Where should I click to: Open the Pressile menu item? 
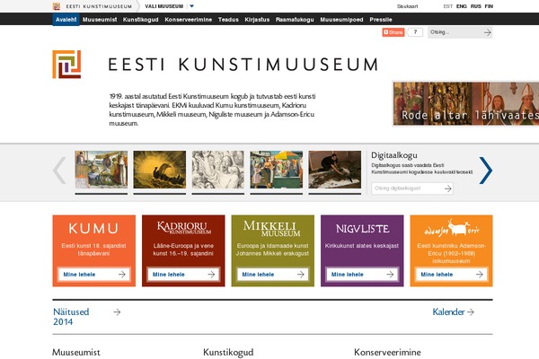click(x=381, y=20)
